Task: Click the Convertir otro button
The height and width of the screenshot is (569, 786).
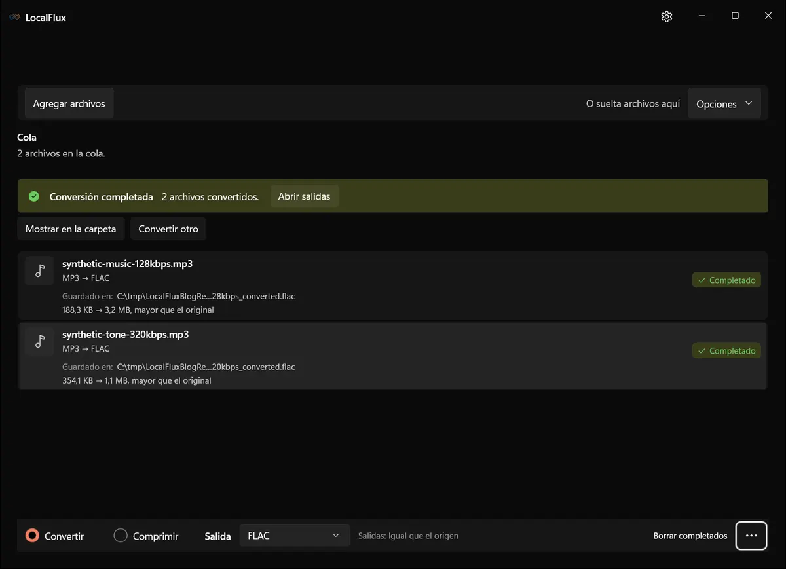Action: [x=168, y=229]
